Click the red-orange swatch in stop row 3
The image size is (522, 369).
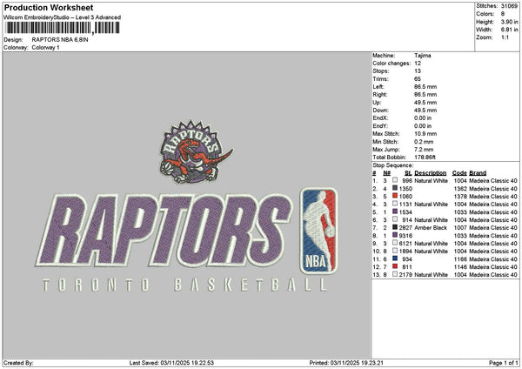395,196
